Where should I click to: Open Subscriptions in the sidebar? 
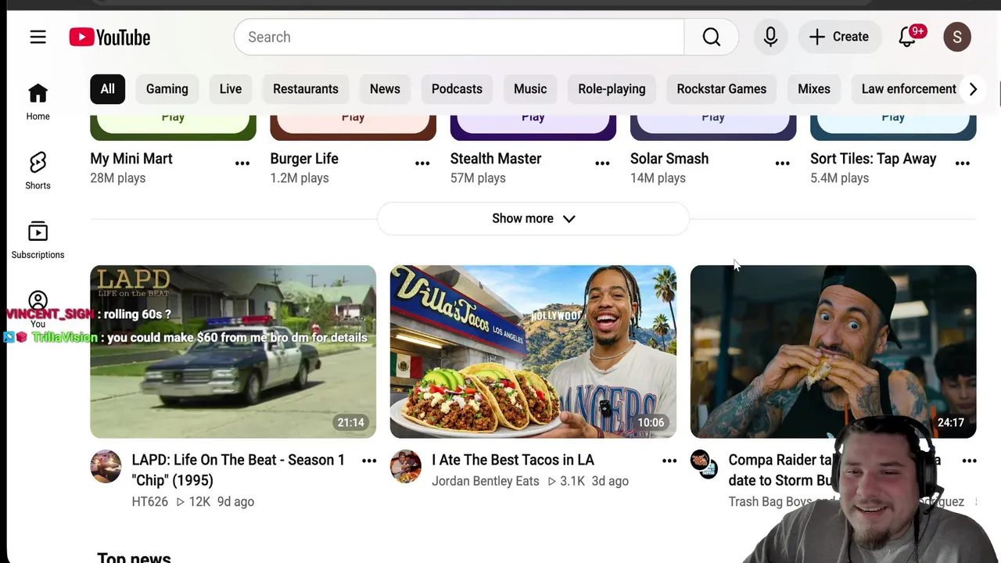pos(38,240)
